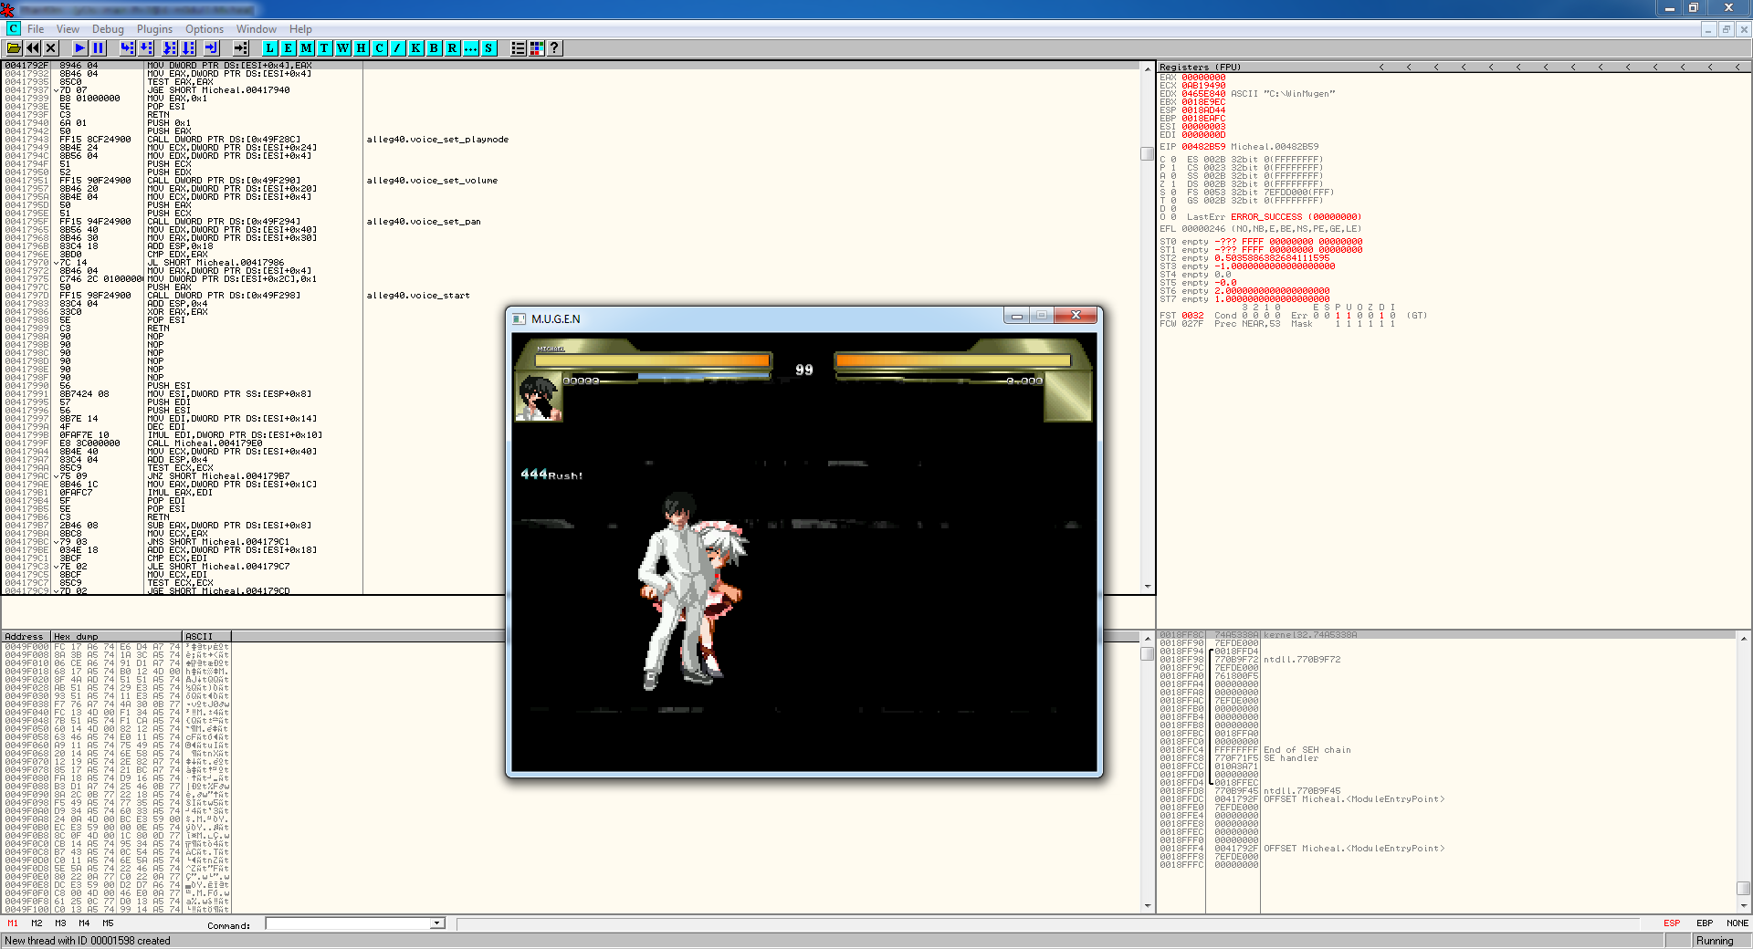Open debugging options list icon
This screenshot has height=949, width=1753.
(519, 48)
